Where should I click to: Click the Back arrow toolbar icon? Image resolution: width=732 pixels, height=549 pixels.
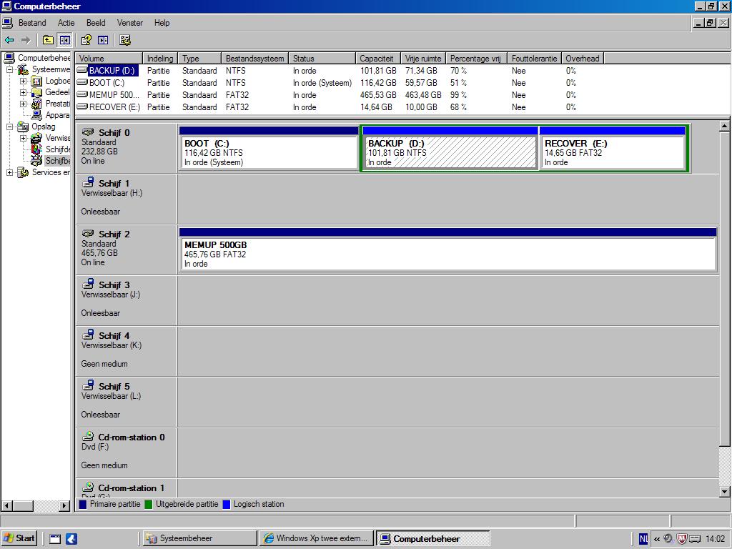[x=9, y=40]
